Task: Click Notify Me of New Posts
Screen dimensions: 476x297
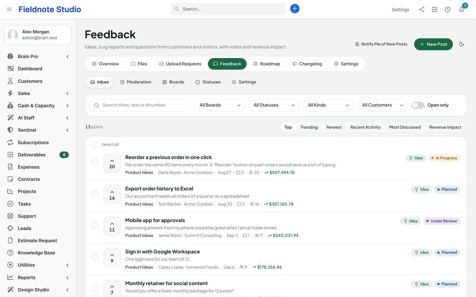Action: tap(381, 44)
